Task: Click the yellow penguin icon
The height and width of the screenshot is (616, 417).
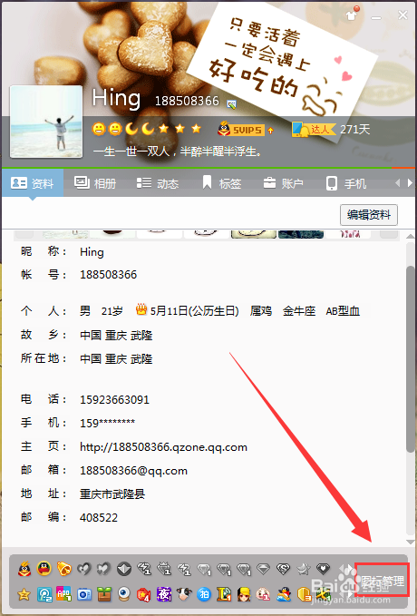Action: pos(44,569)
